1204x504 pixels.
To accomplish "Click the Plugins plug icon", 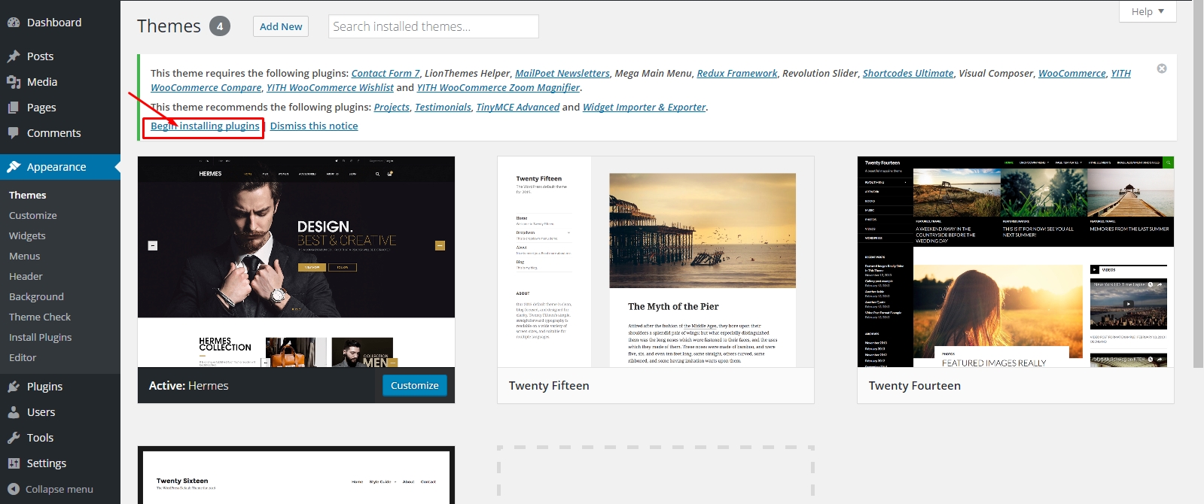I will (x=14, y=387).
